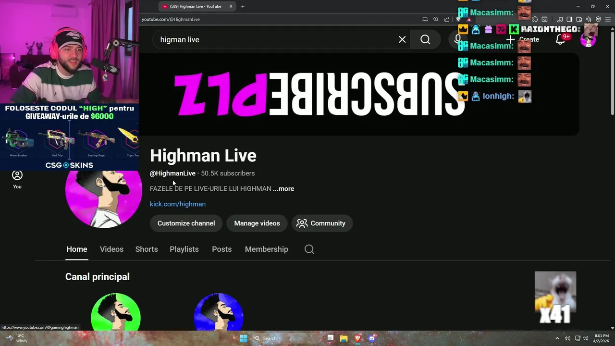This screenshot has height=346, width=615.
Task: Switch to the Home channel tab
Action: [77, 249]
